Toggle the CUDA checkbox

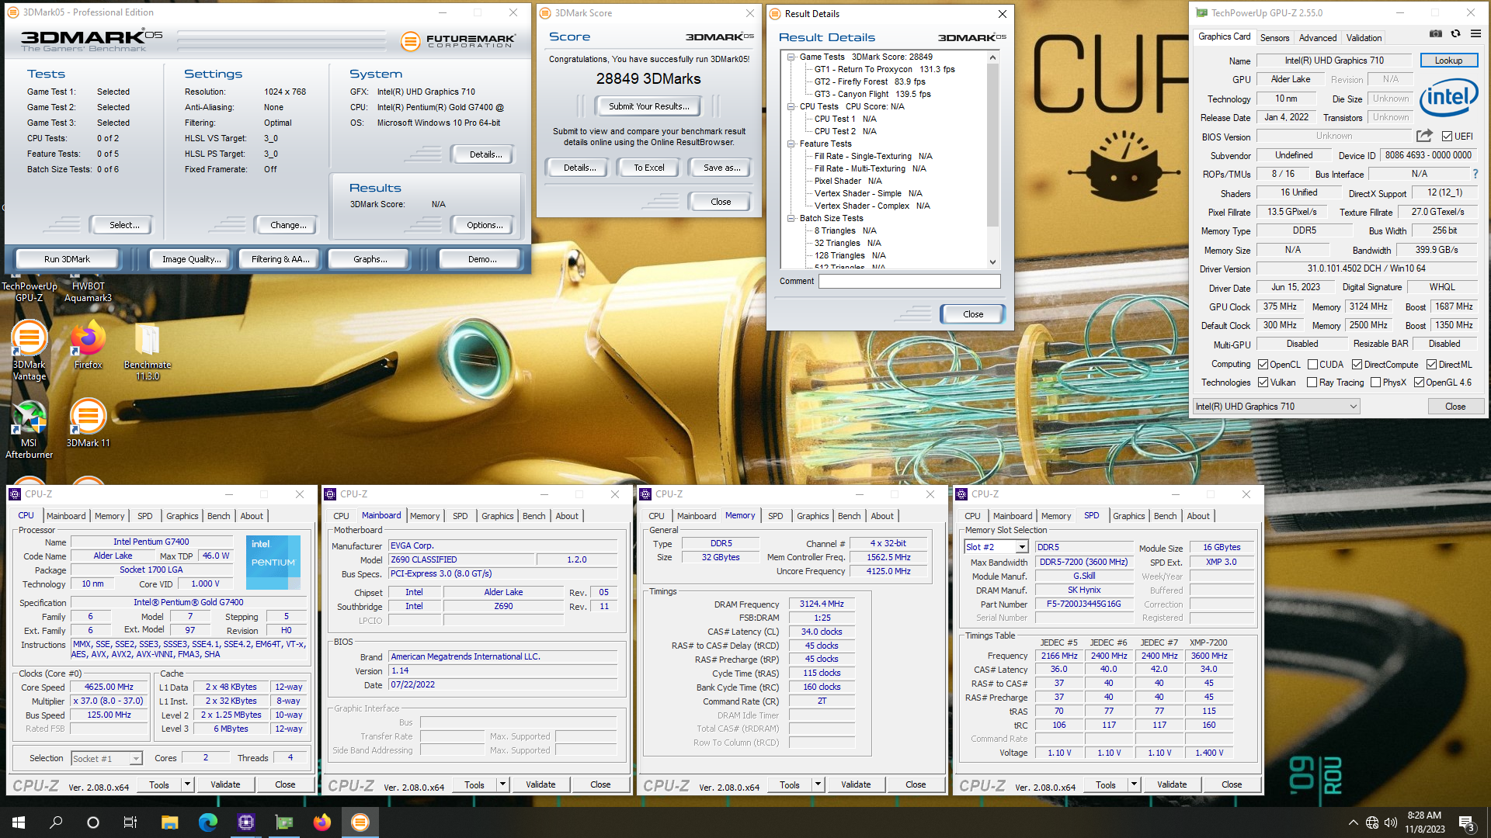(x=1312, y=365)
